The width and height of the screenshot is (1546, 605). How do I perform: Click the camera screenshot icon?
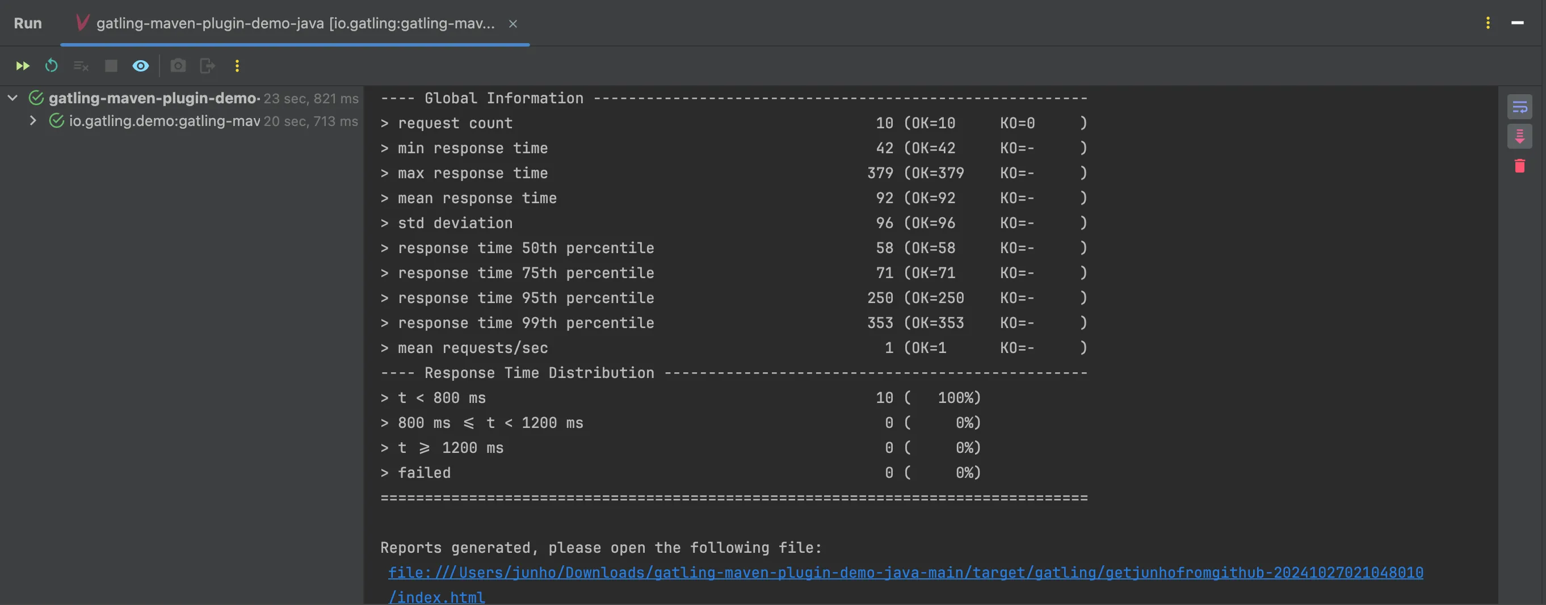178,66
